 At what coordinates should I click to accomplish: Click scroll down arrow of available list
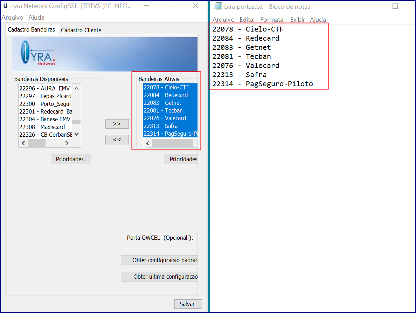click(76, 134)
